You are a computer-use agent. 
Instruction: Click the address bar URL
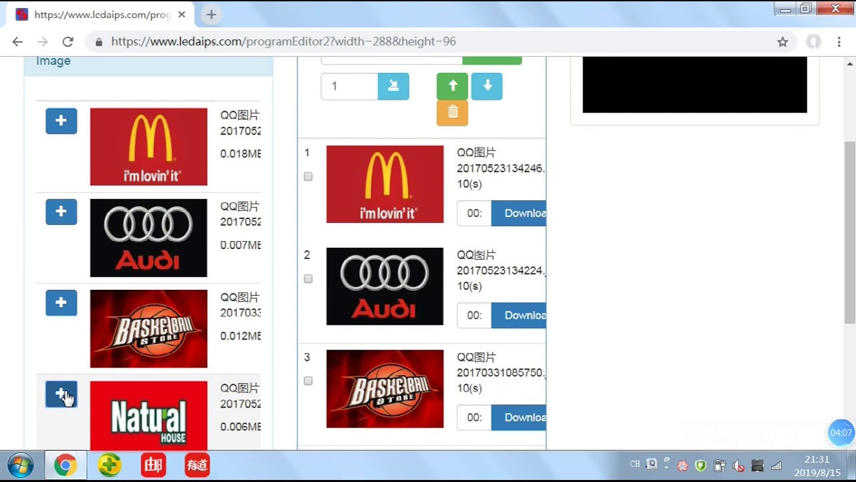pos(284,42)
